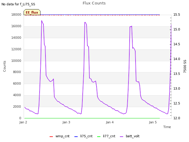Click the 12.0 right axis tick label
Viewport: 189px width, 142px height.
(x=177, y=118)
